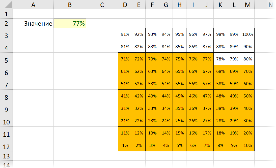This screenshot has width=276, height=168.
Task: Click the cell showing 90%
Action: point(248,46)
